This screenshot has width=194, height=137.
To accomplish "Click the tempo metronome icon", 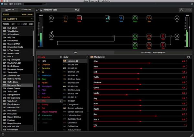I will pyautogui.click(x=181, y=10).
